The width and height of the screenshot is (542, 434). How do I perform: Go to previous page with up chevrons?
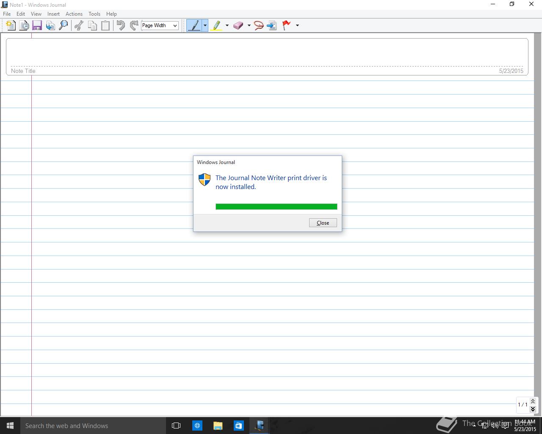point(533,401)
